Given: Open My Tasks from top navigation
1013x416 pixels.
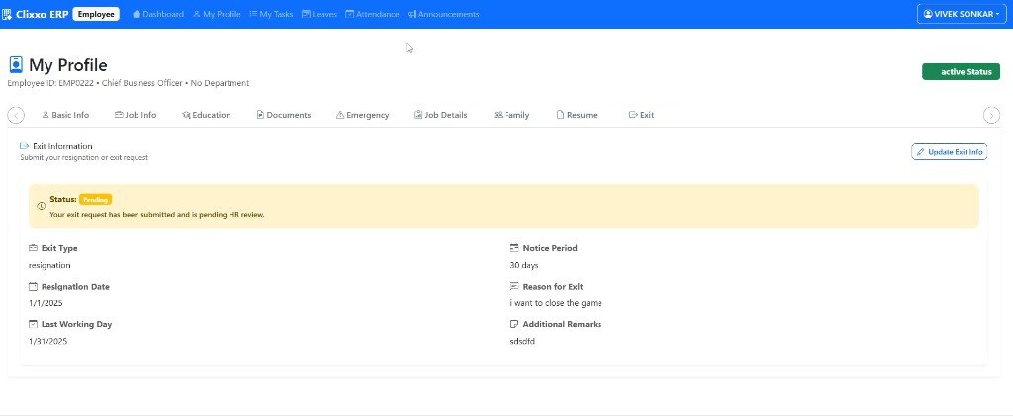Looking at the screenshot, I should tap(271, 14).
